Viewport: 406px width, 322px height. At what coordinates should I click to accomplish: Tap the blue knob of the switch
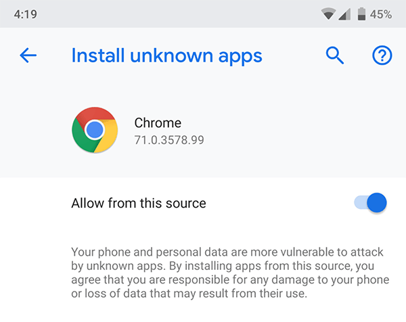377,203
